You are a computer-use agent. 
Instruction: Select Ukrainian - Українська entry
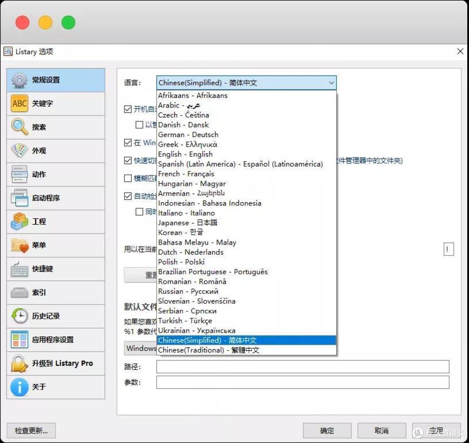point(247,331)
